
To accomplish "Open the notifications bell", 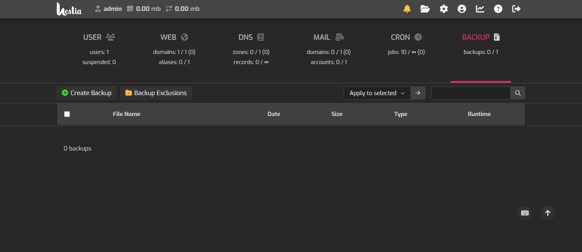I will pos(407,9).
